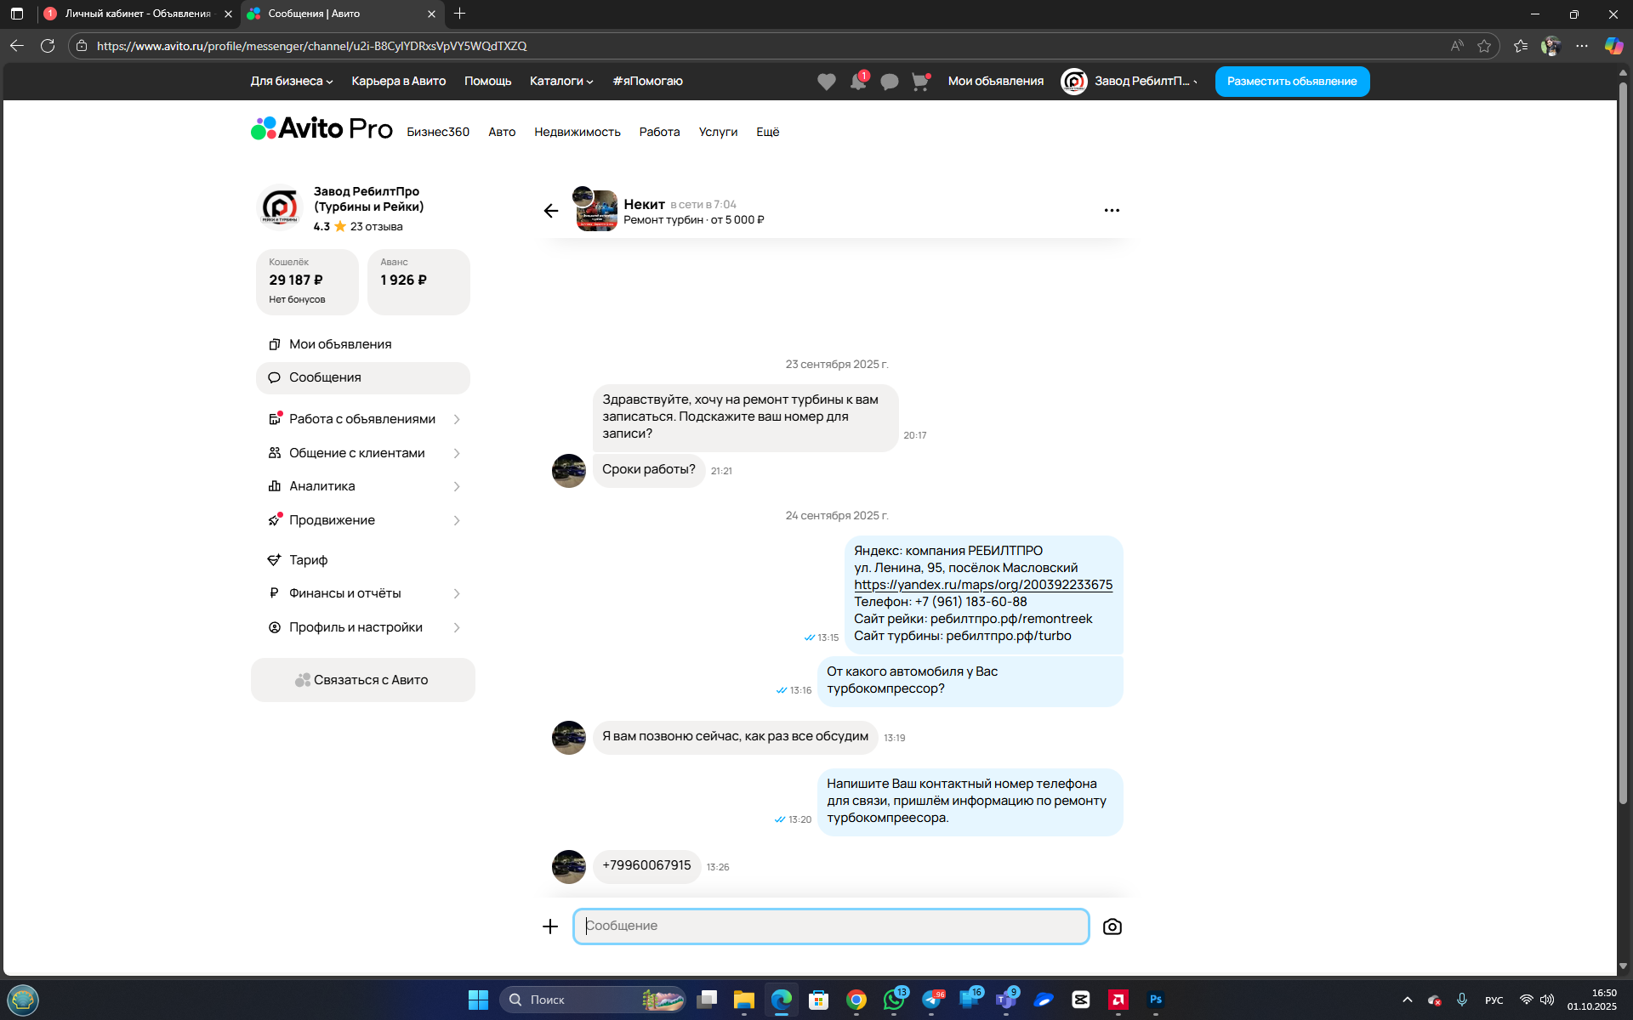Open Кошелёк balance card
Screen dimensions: 1633x1020
coord(307,282)
